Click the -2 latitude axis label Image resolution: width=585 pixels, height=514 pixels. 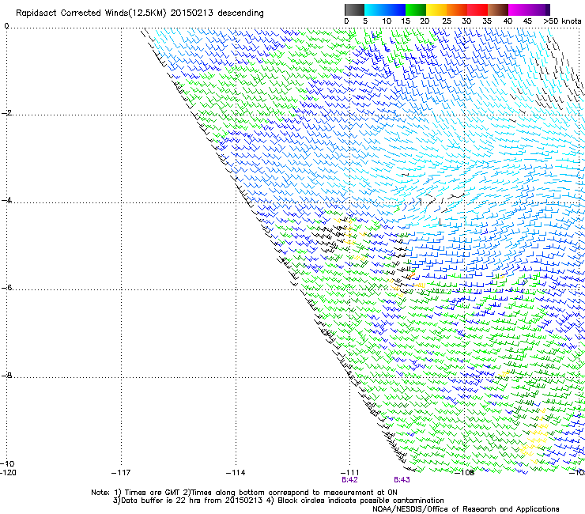(6, 113)
